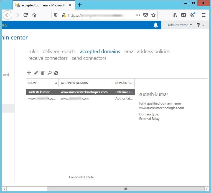The height and width of the screenshot is (193, 211).
Task: Open notifications bell icon
Action: coord(156,25)
